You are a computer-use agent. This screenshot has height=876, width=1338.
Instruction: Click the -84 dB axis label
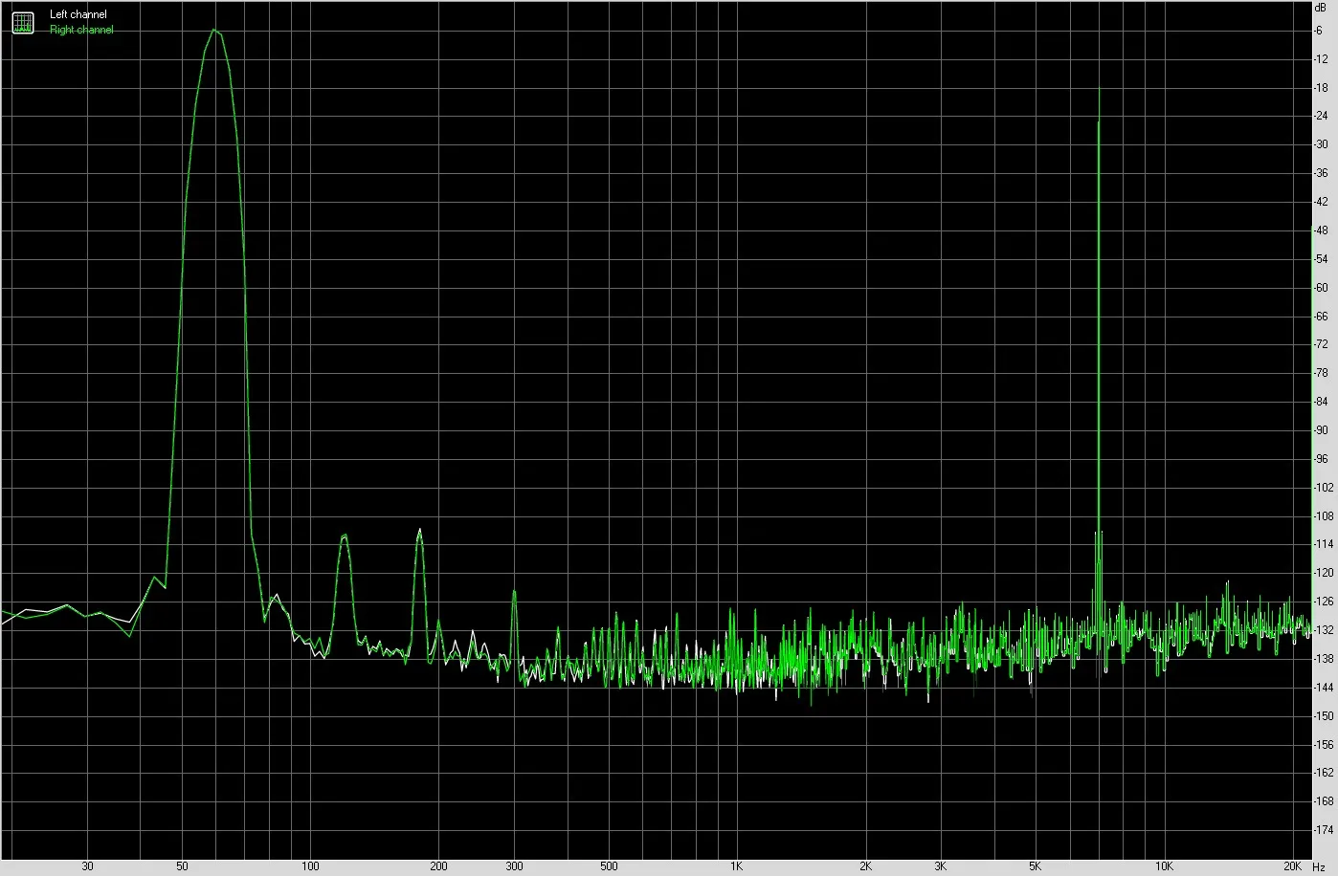point(1321,403)
